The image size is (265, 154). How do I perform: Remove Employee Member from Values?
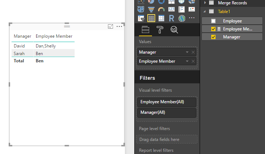(x=193, y=61)
